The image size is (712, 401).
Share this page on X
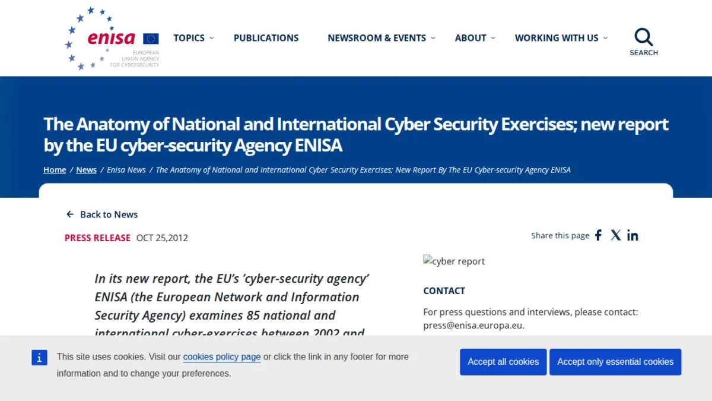(616, 235)
